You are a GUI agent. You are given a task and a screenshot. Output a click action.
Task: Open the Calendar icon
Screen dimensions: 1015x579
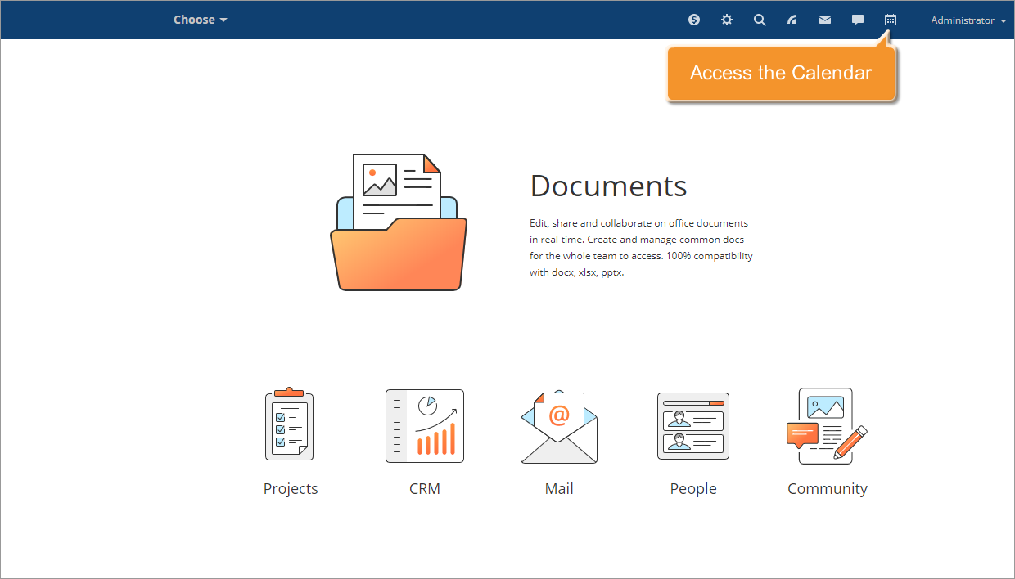tap(890, 20)
